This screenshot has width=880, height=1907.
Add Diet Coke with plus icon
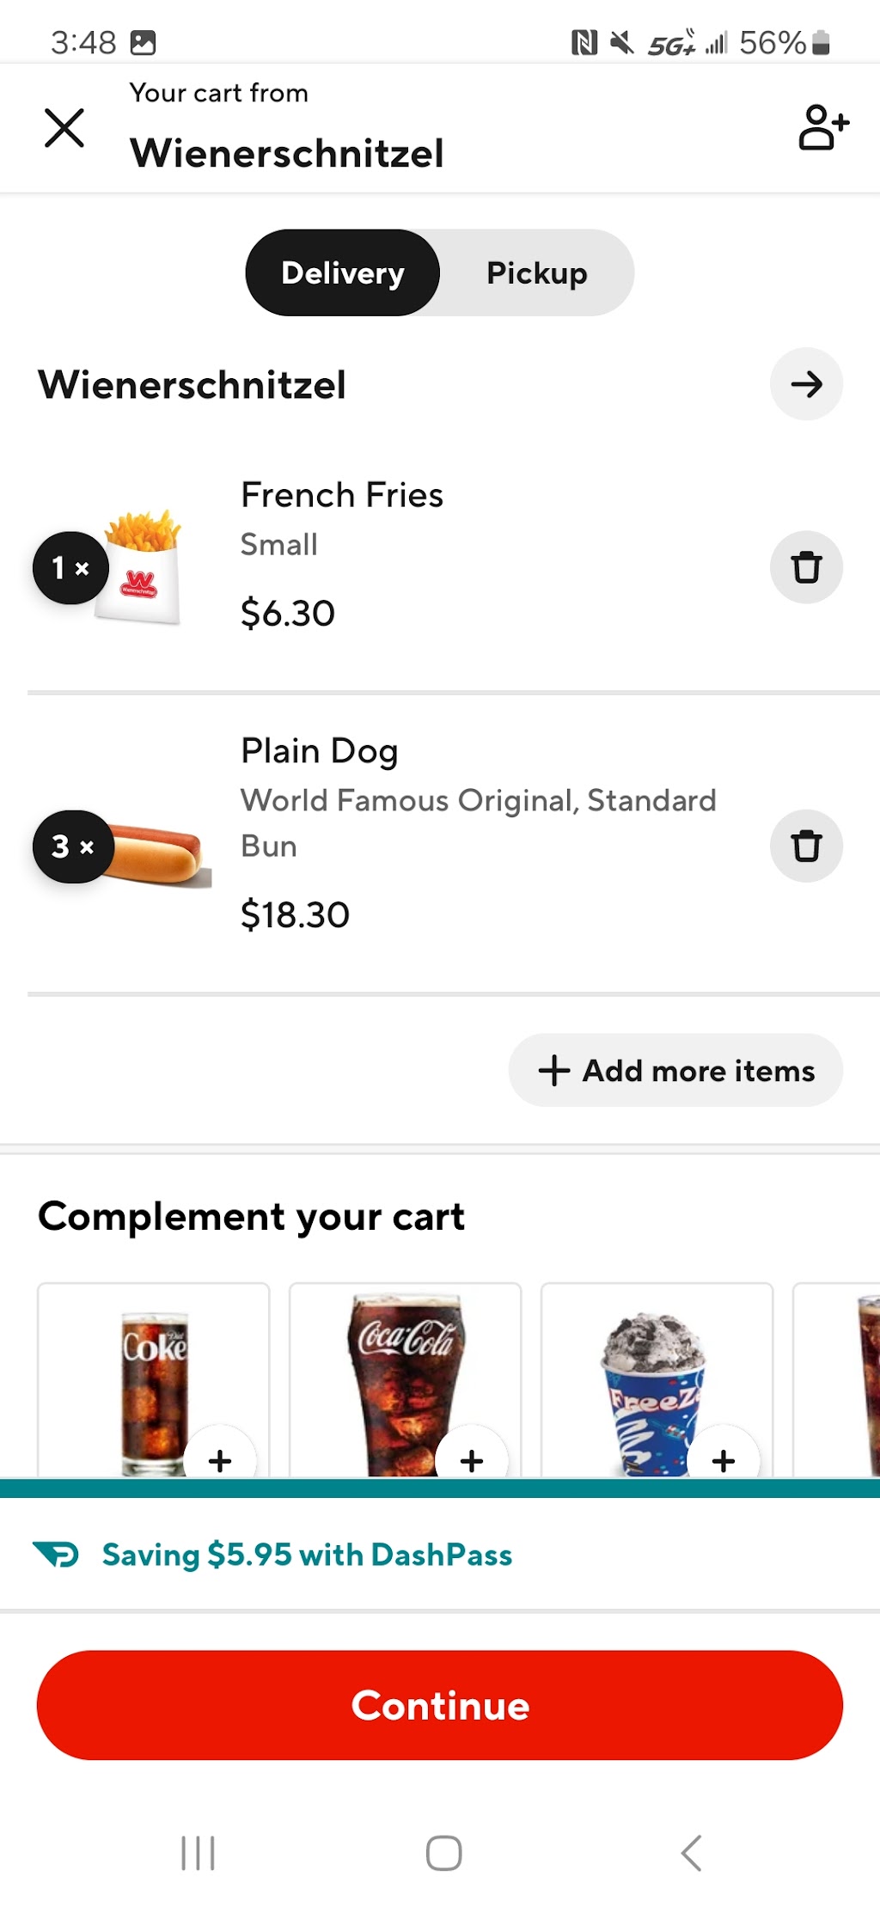(x=220, y=1460)
